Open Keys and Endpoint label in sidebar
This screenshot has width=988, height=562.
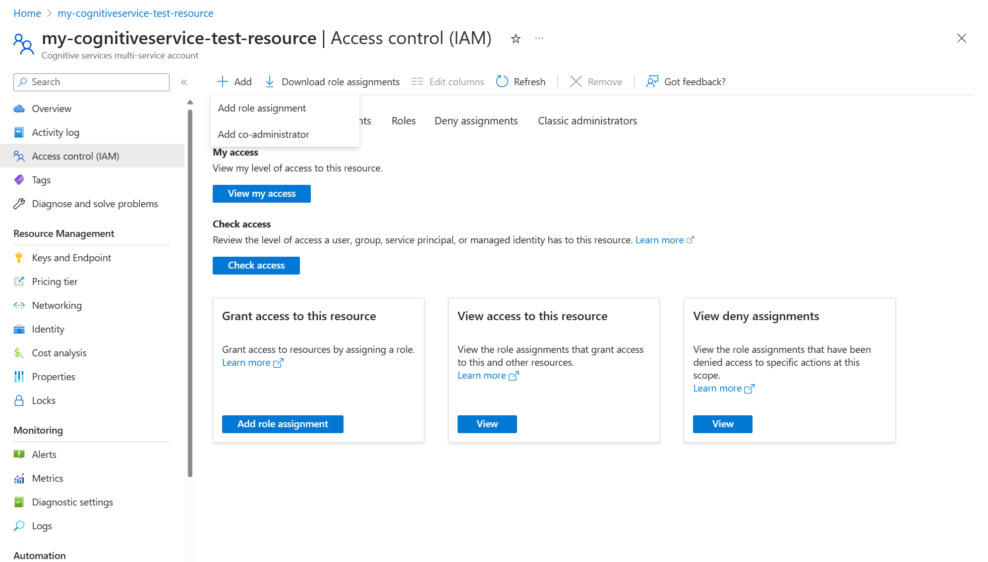(71, 258)
